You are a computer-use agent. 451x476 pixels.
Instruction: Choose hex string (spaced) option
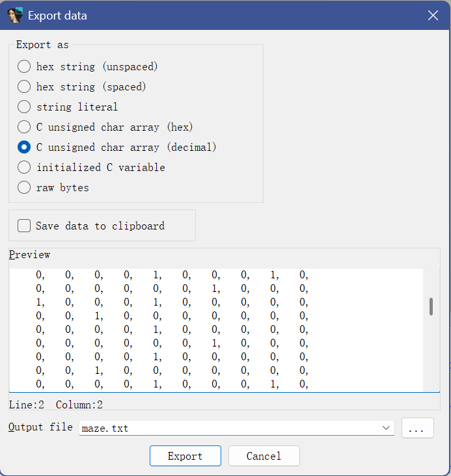click(24, 86)
